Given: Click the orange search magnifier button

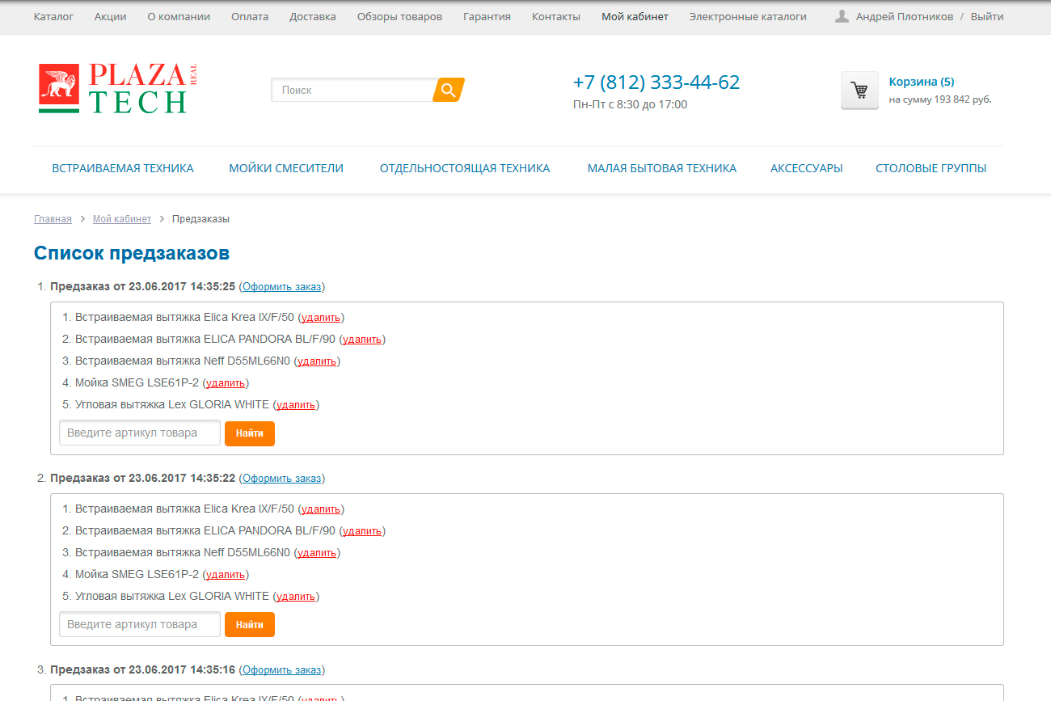Looking at the screenshot, I should coord(449,90).
